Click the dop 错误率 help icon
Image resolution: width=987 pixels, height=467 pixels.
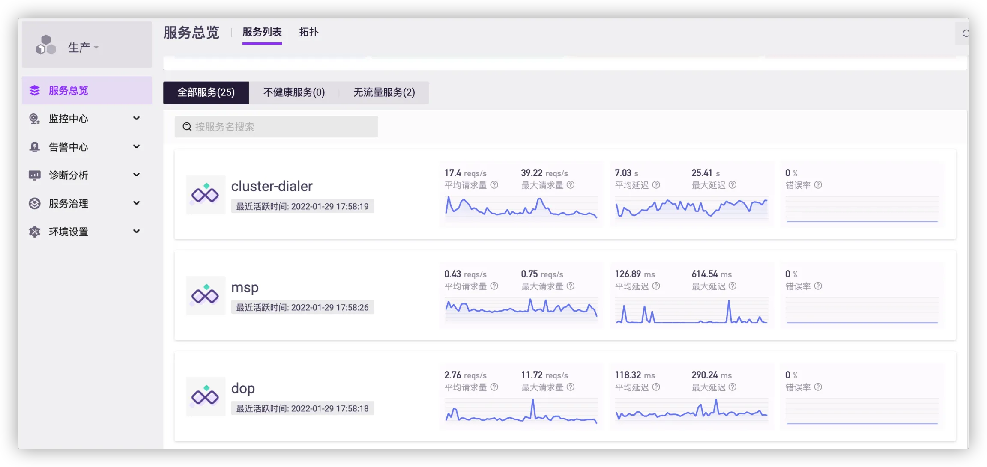818,387
